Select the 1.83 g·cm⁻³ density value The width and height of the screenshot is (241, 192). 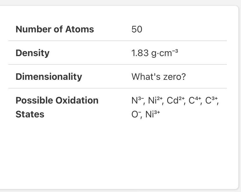click(155, 53)
